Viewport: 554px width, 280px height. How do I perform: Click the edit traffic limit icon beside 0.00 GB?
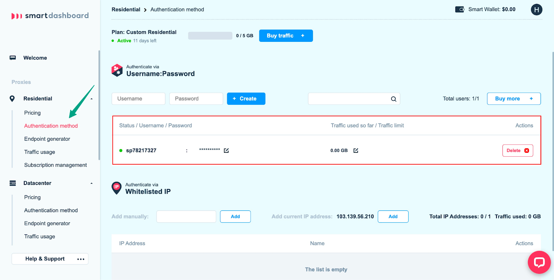tap(356, 150)
